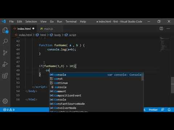Screen dimensions: 174x130
Task: Open the Manage gear menu
Action: (5, 101)
